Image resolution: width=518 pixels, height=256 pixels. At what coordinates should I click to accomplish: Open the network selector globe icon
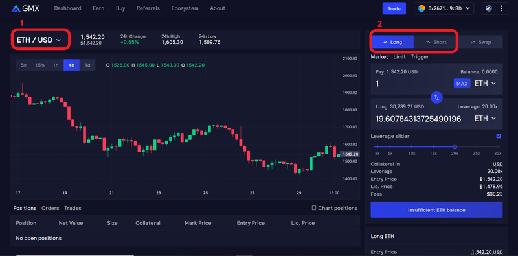coord(489,8)
